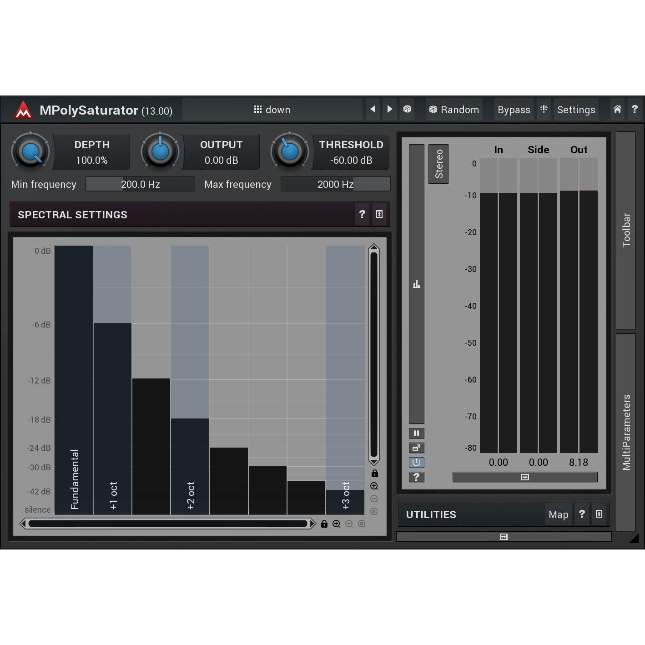The image size is (645, 645).
Task: Expand the Utilities section menu icon
Action: (599, 514)
